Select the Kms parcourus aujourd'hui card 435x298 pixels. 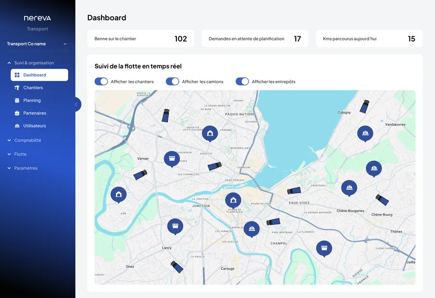click(x=369, y=39)
